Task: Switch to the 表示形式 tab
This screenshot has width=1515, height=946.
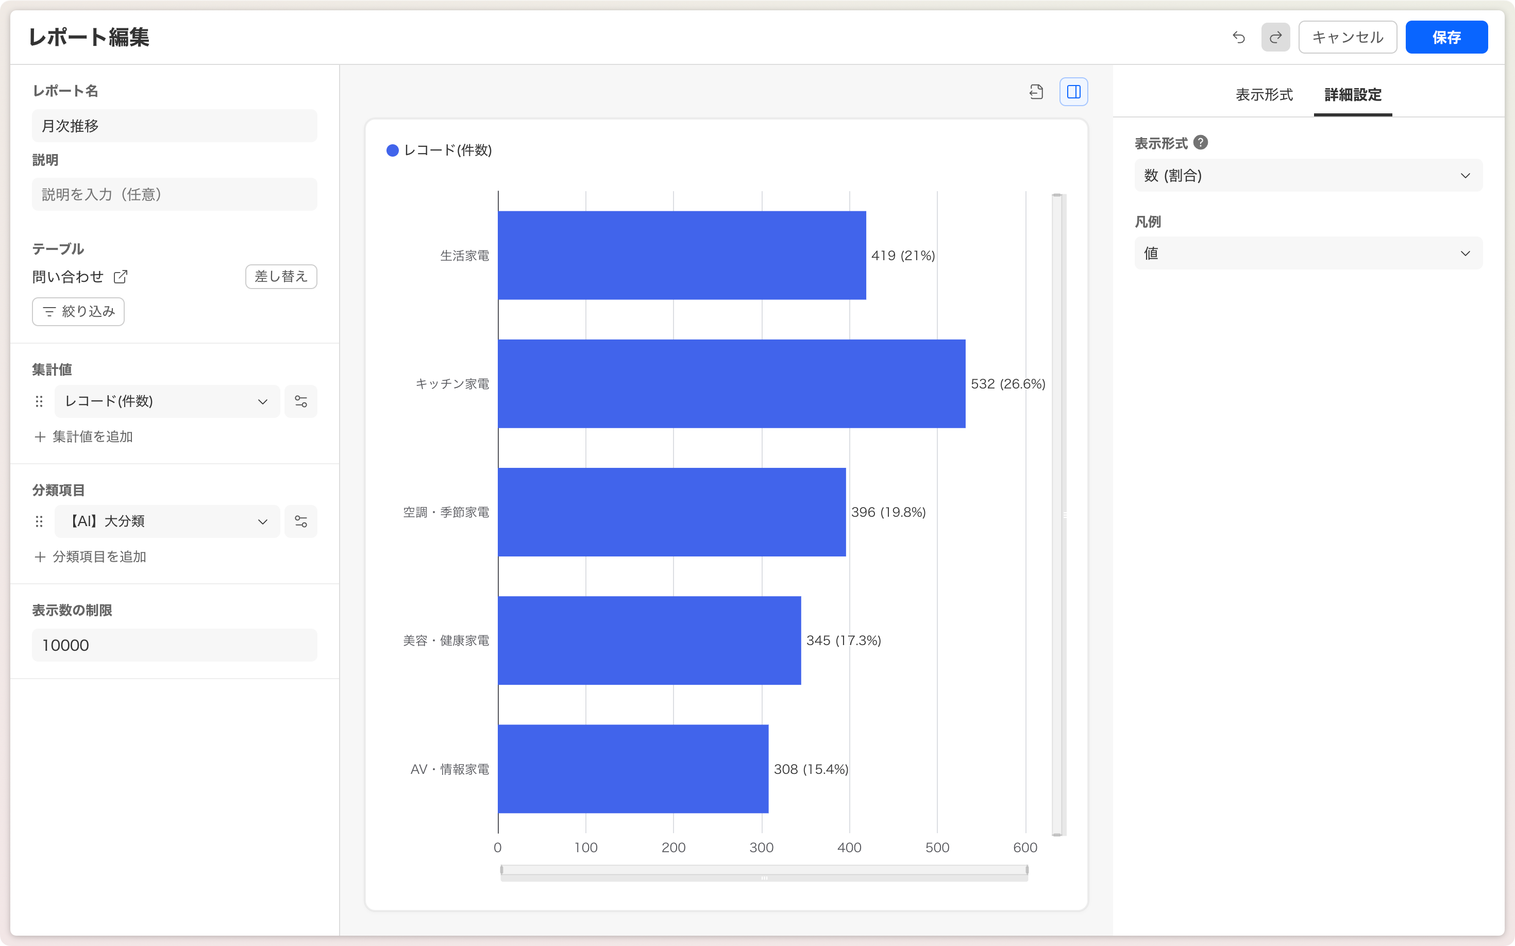Action: pos(1264,94)
